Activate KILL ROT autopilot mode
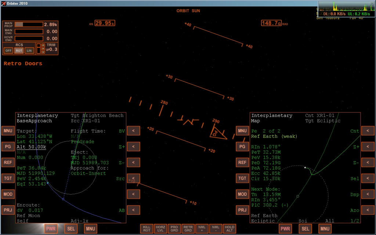Image resolution: width=376 pixels, height=235 pixels. tap(147, 228)
